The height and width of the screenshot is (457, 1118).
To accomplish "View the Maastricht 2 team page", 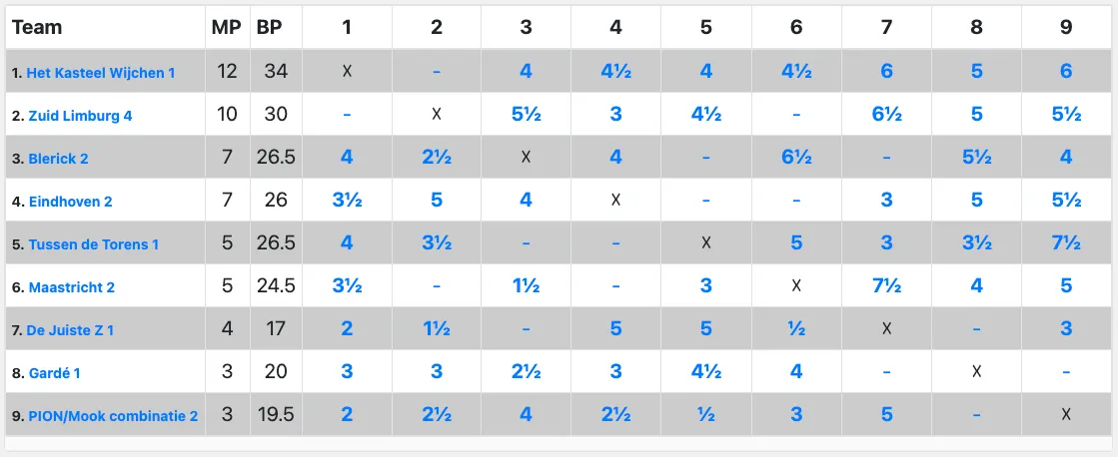I will click(x=71, y=287).
